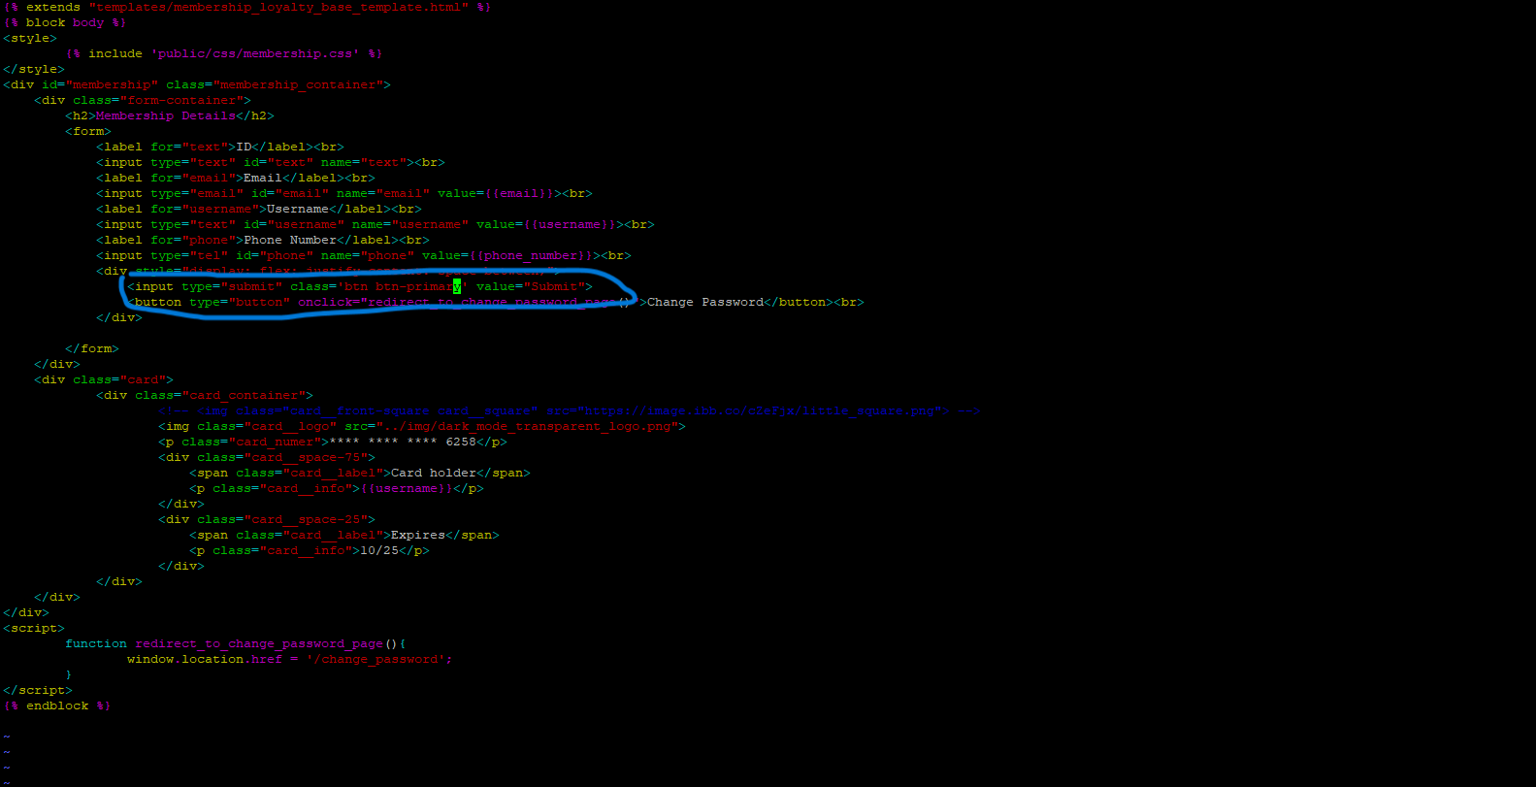Click the div class="card__space-75" line
Viewport: 1536px width, 787px height.
pyautogui.click(x=267, y=457)
